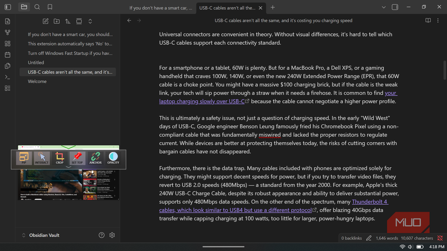Open the vault switcher next to Obsidian Vault

pos(24,235)
